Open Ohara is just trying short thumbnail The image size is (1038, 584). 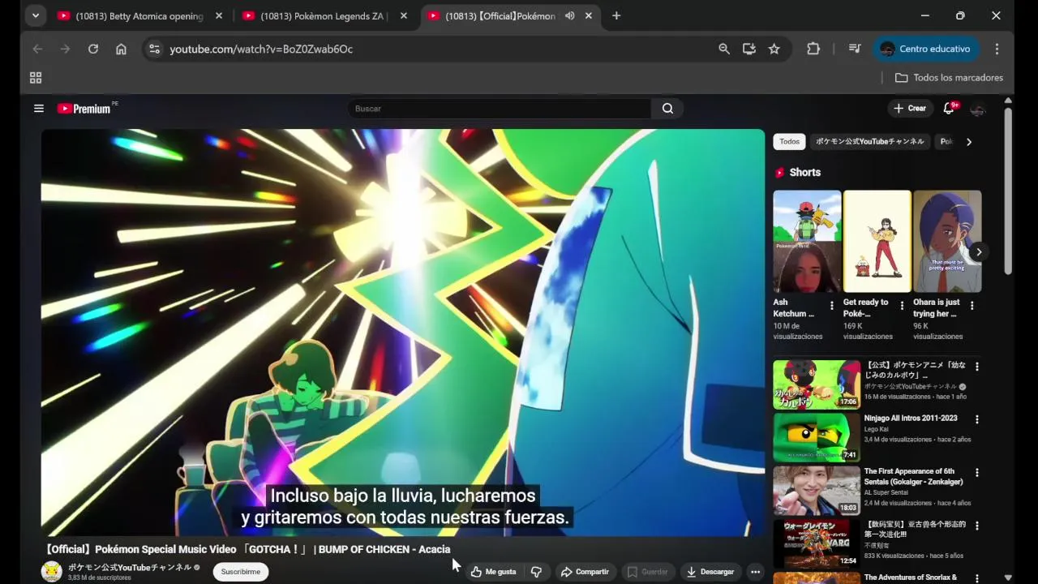tap(947, 241)
